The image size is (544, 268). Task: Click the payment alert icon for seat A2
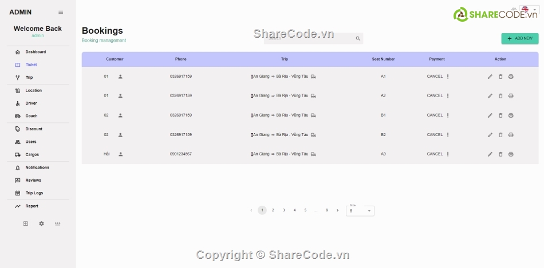coord(448,96)
